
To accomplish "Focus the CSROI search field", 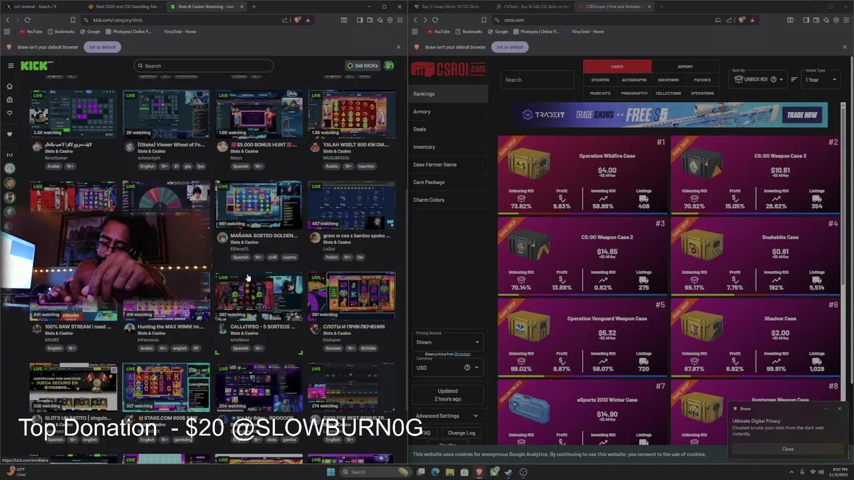I will [x=537, y=80].
